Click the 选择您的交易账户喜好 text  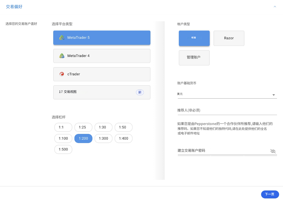point(21,24)
